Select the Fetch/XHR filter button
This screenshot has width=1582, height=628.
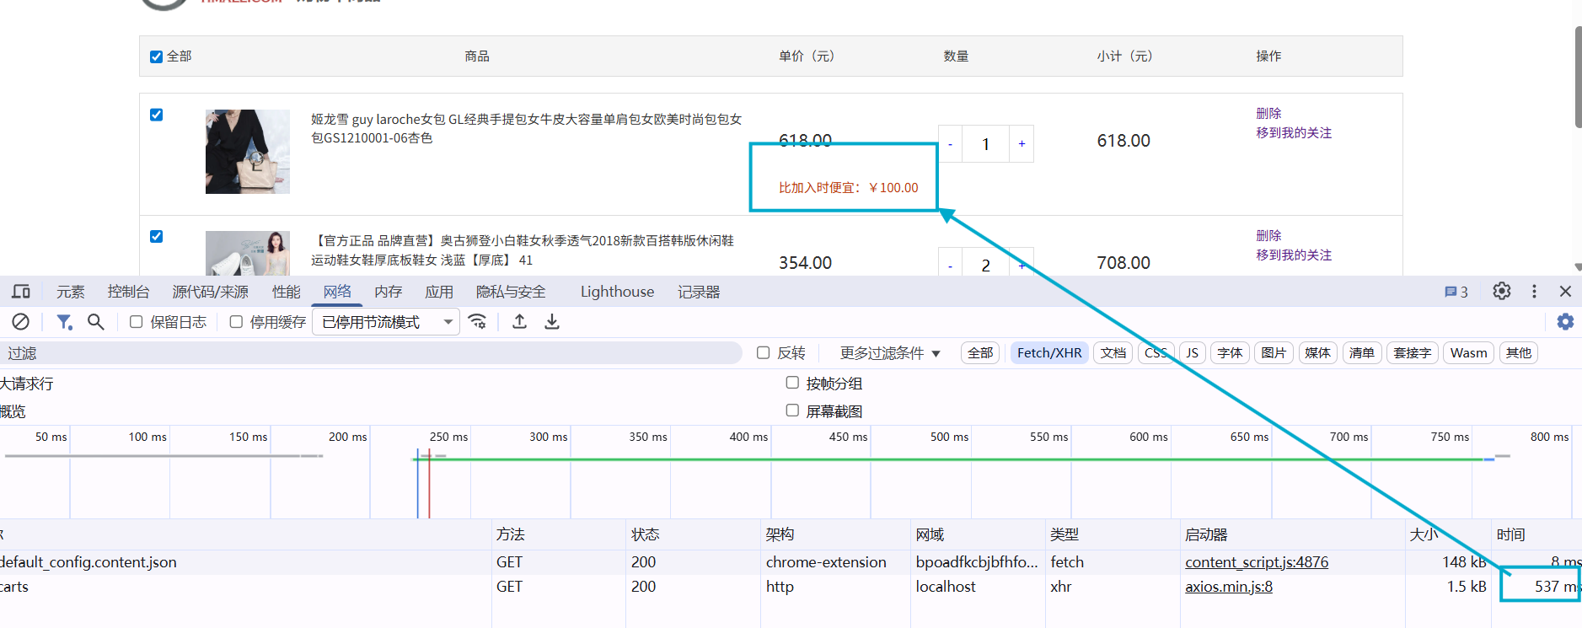[x=1049, y=353]
